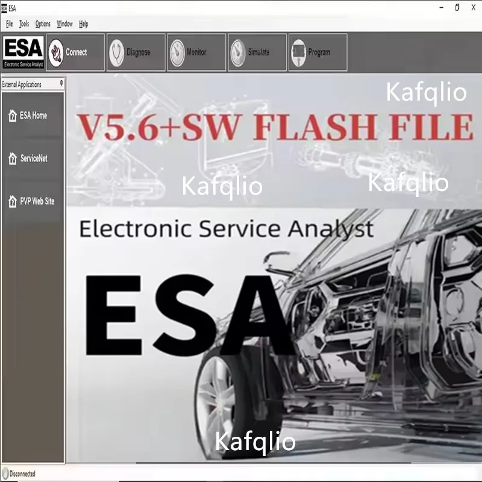
Task: Open the Window menu
Action: [64, 23]
